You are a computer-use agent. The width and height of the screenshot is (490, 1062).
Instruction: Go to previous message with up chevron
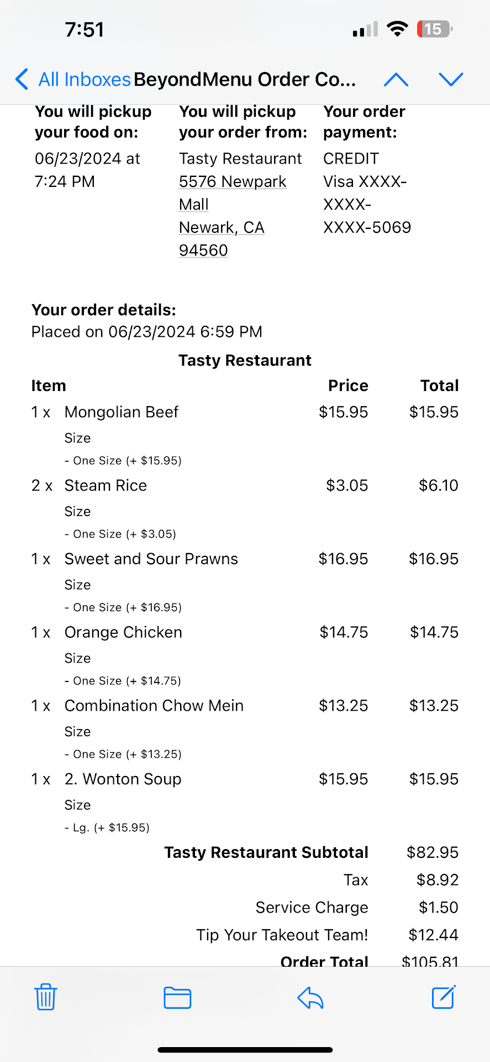coord(396,80)
